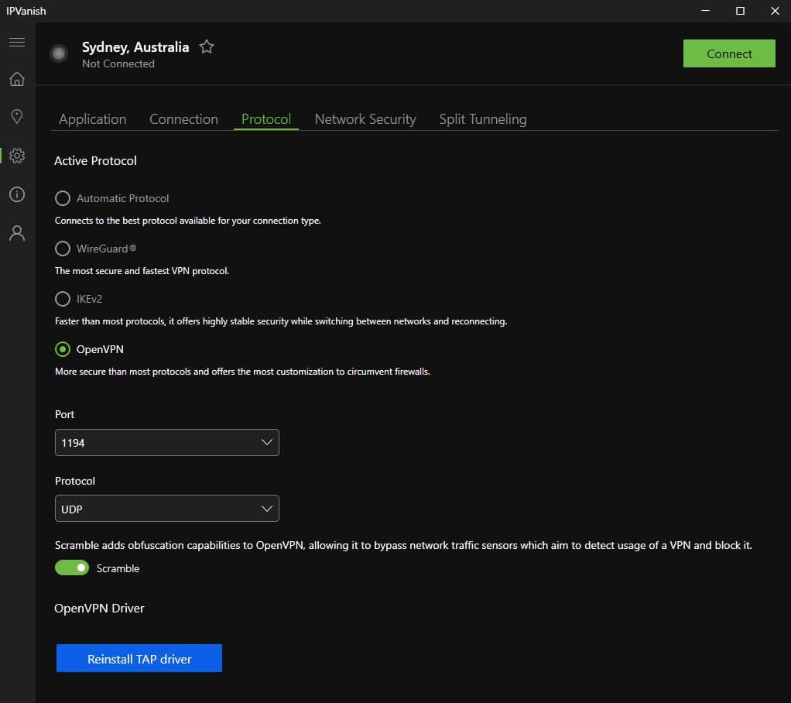The image size is (791, 703).
Task: Select the Automatic Protocol radio button
Action: 63,198
